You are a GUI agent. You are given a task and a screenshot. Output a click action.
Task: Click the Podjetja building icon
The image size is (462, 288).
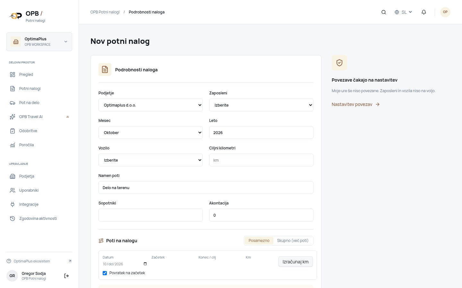(x=13, y=176)
